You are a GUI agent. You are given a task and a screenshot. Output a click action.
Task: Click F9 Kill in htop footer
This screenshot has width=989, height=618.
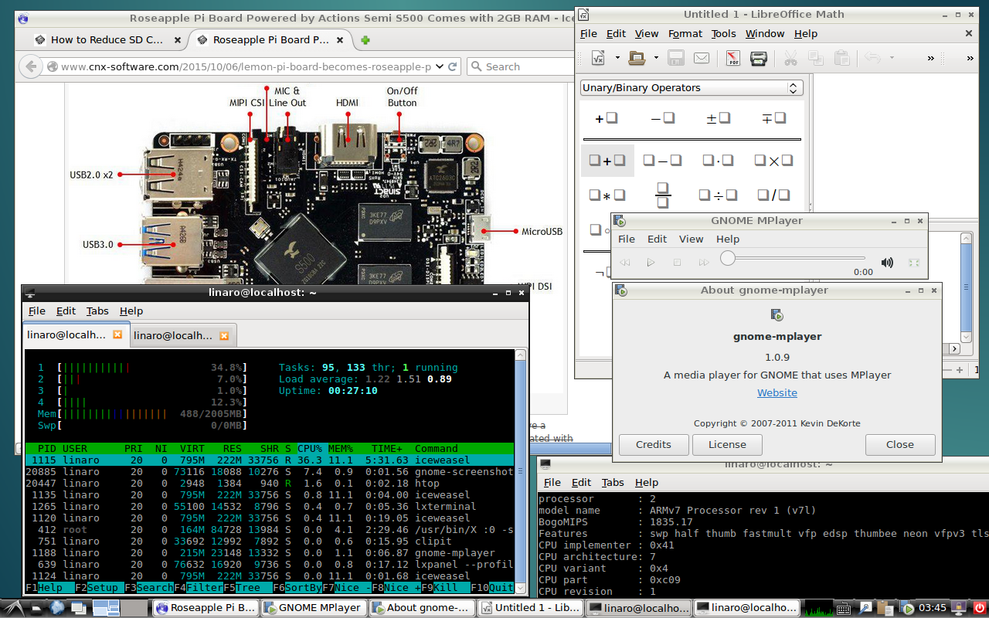click(445, 588)
